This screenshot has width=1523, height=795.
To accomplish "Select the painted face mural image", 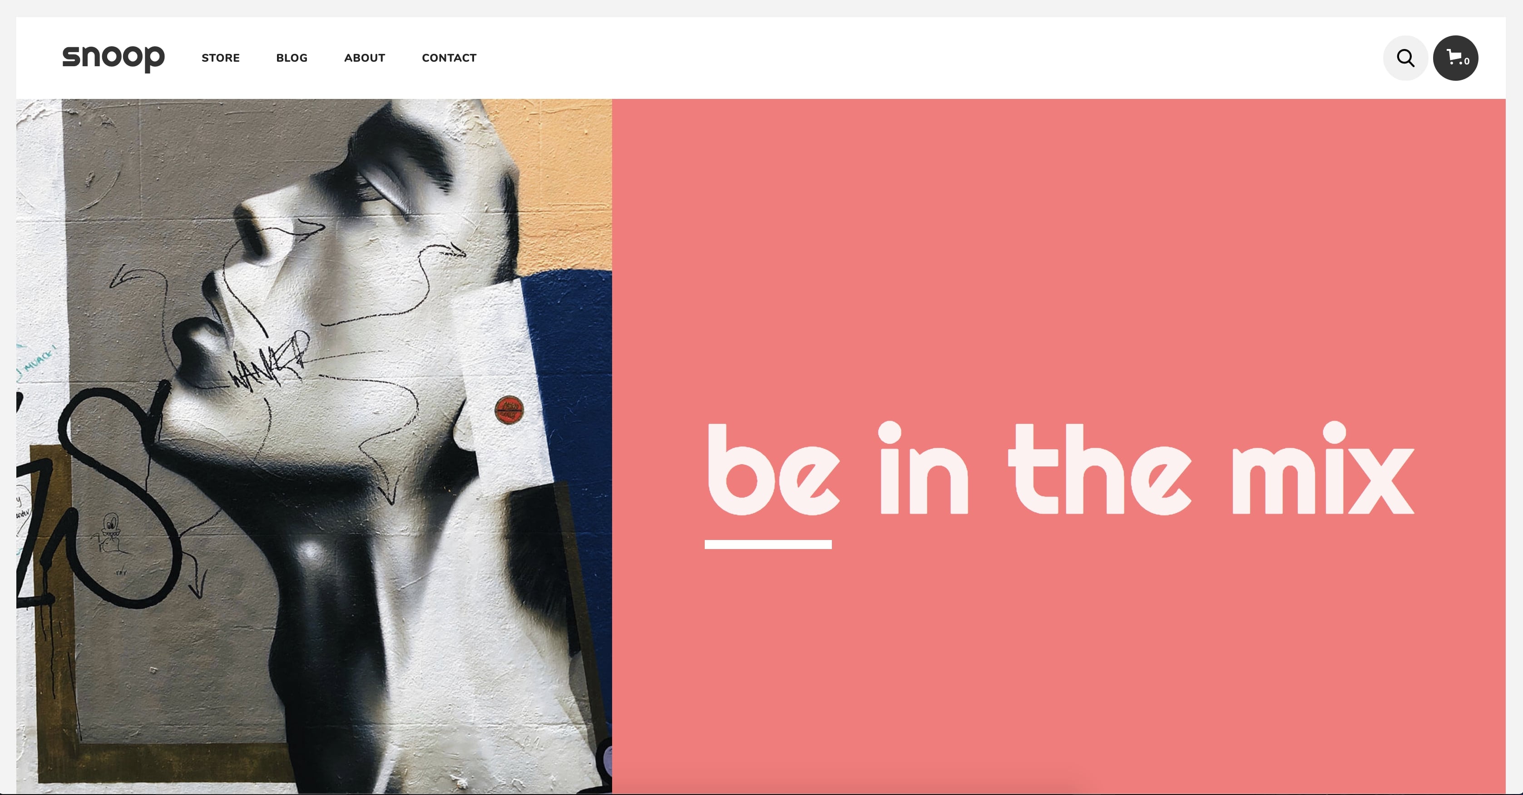I will tap(314, 446).
